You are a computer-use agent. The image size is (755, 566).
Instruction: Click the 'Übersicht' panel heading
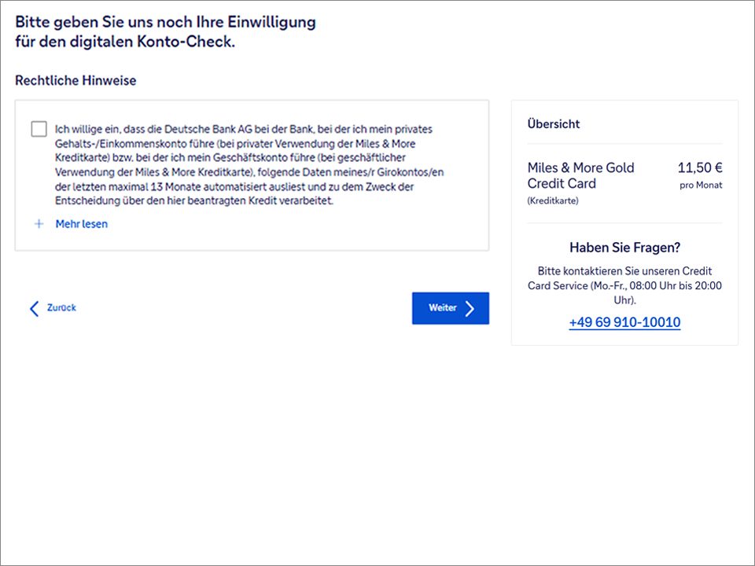554,124
